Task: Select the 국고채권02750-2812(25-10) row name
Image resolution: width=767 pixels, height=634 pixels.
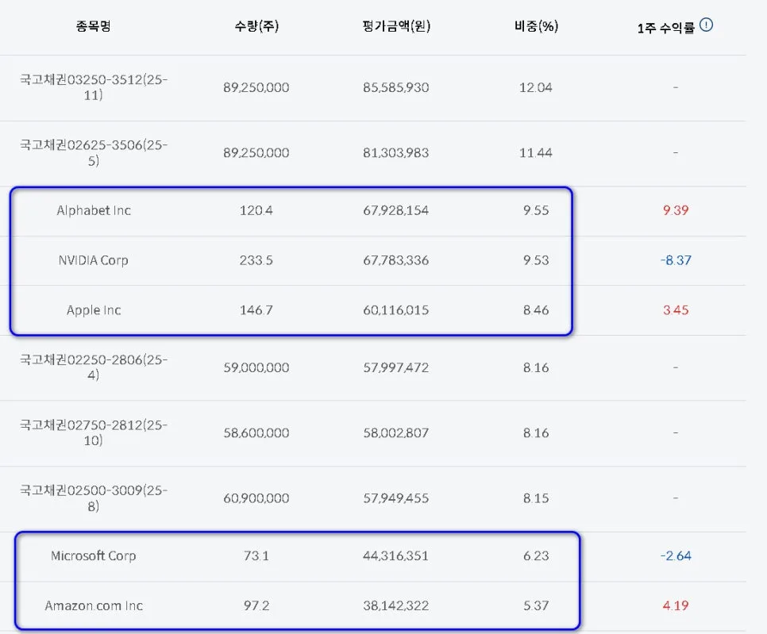Action: tap(94, 432)
